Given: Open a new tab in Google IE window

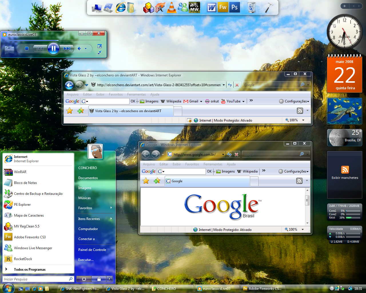Looking at the screenshot, I should tap(254, 181).
